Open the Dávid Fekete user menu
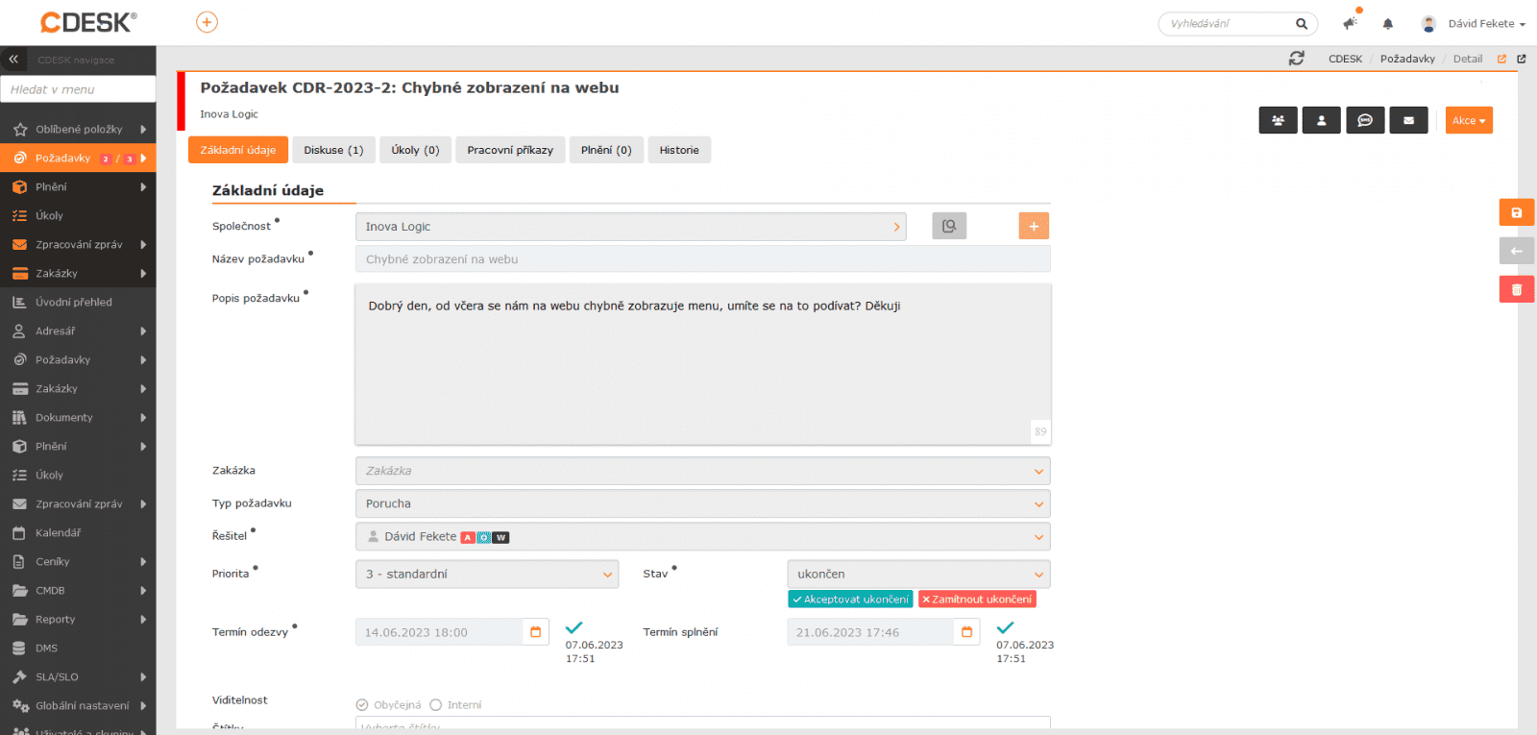 (1474, 24)
